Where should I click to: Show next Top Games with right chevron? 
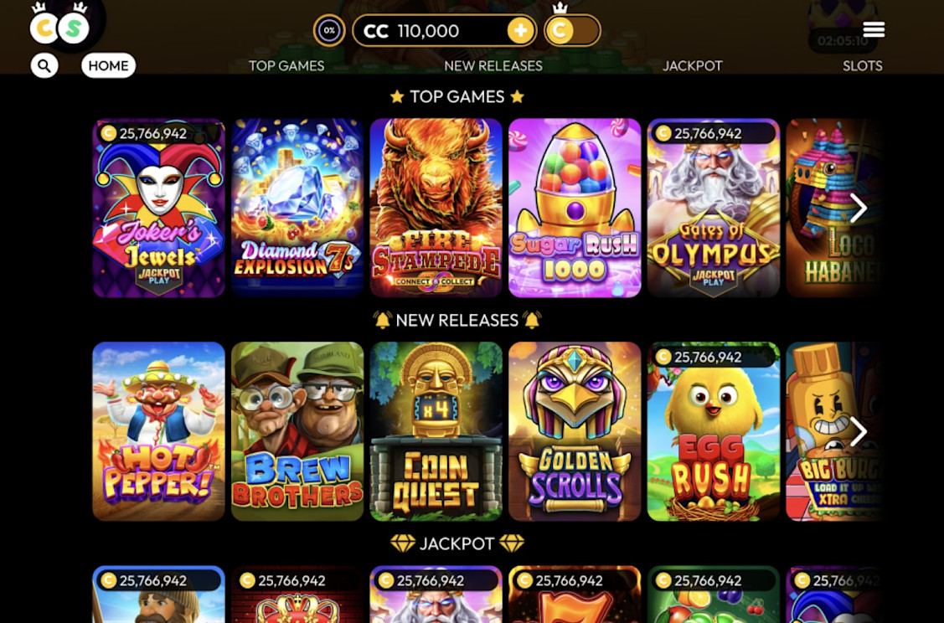click(x=859, y=209)
